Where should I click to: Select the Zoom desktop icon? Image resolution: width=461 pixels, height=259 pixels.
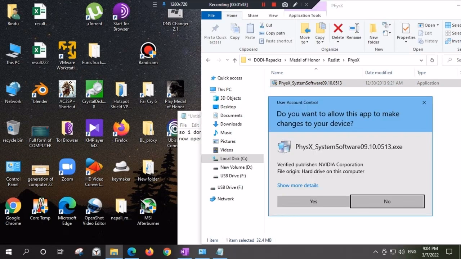coord(67,171)
